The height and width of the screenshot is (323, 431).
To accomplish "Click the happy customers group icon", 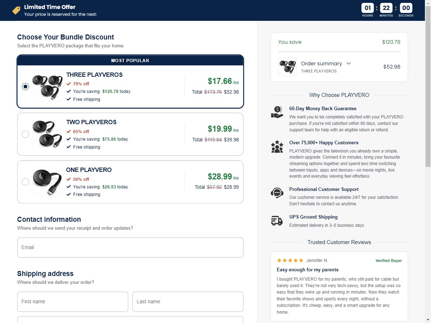I will pyautogui.click(x=277, y=147).
